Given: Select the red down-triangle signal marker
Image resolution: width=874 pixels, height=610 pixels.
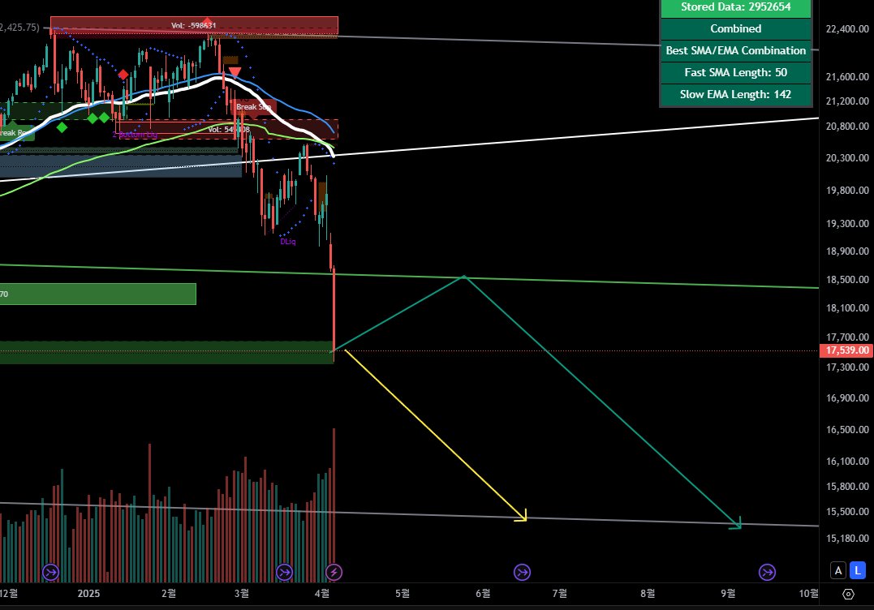Looking at the screenshot, I should point(235,72).
